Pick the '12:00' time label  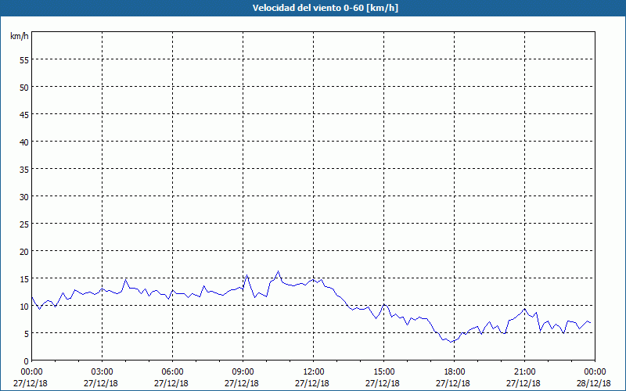coord(314,372)
